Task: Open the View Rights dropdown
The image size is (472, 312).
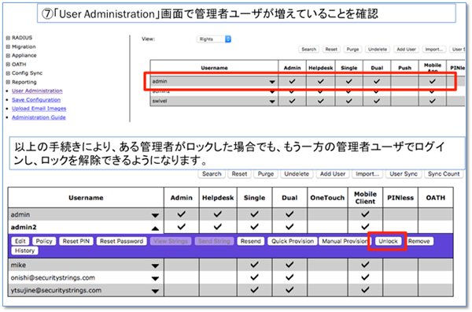Action: 214,39
